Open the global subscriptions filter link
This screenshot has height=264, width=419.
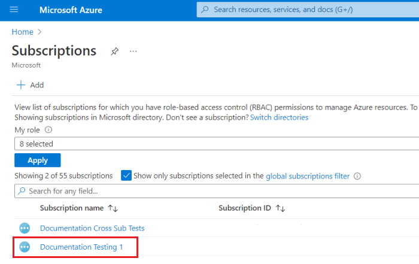click(x=308, y=176)
